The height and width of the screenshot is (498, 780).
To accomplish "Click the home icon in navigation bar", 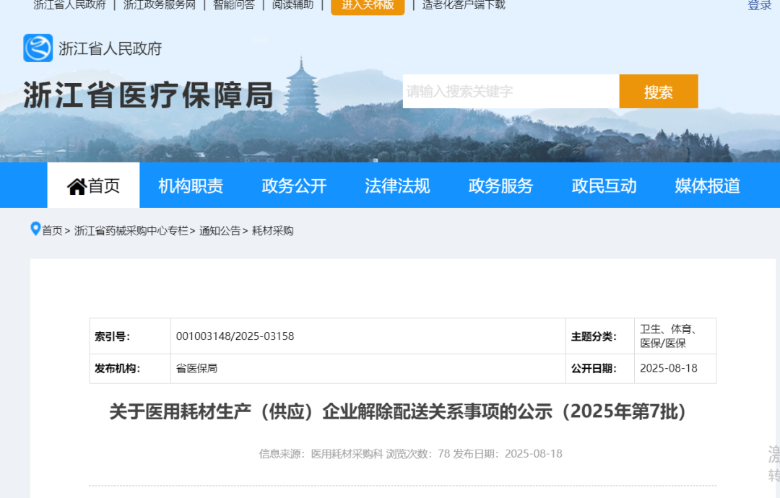I will tap(77, 186).
